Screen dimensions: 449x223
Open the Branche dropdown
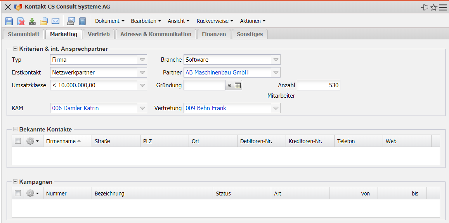(276, 60)
